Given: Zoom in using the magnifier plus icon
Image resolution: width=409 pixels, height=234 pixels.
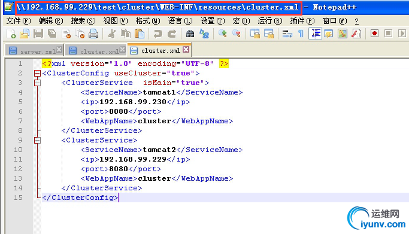Looking at the screenshot, I should click(x=223, y=34).
